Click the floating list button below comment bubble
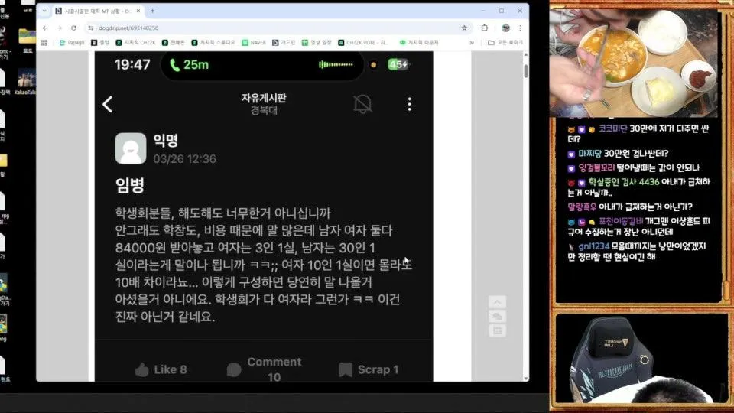Screen dimensions: 734x413 (x=497, y=330)
